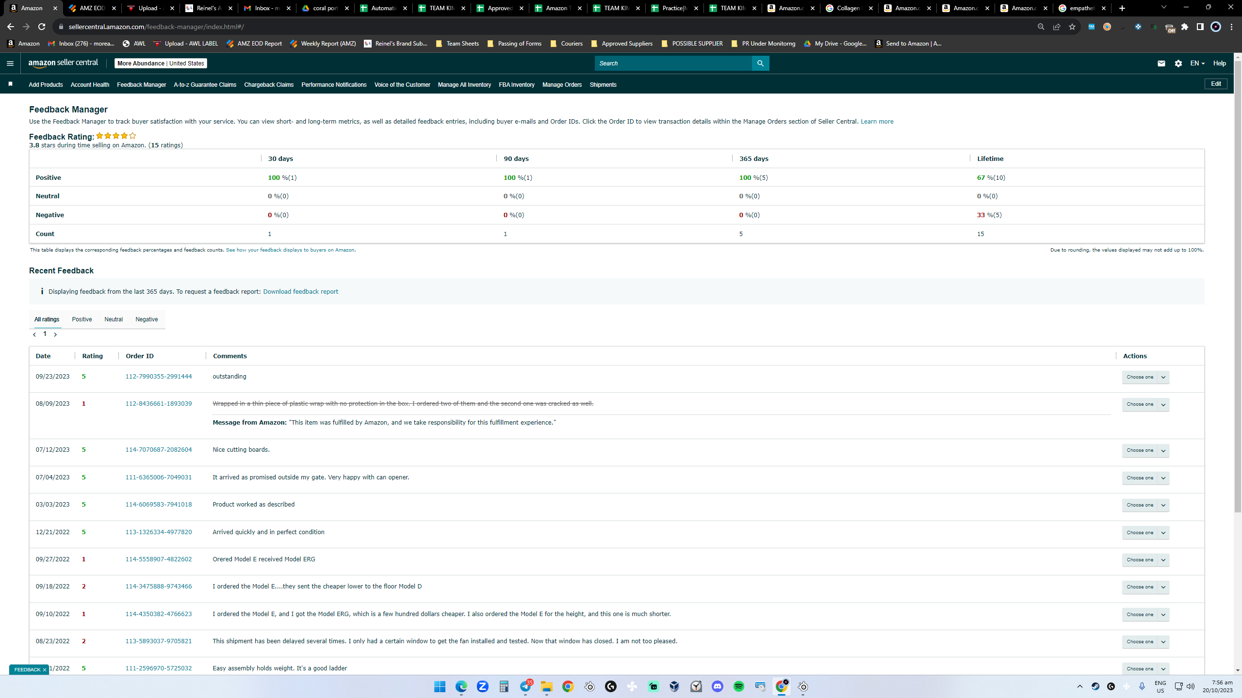Open Spotify from the taskbar
Image resolution: width=1242 pixels, height=698 pixels.
coord(739,686)
